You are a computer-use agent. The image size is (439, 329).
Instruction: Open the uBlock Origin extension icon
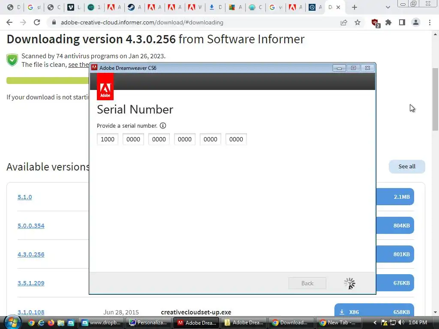[x=375, y=23]
